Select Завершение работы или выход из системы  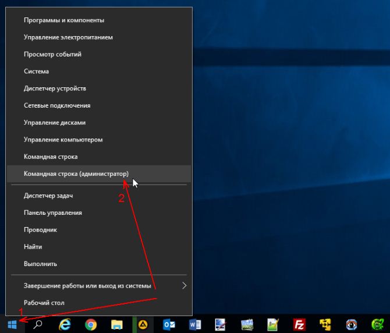coord(99,286)
